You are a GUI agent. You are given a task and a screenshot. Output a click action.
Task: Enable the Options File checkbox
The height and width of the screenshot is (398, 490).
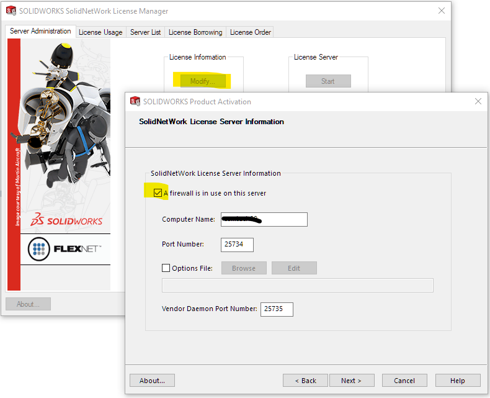coord(166,268)
